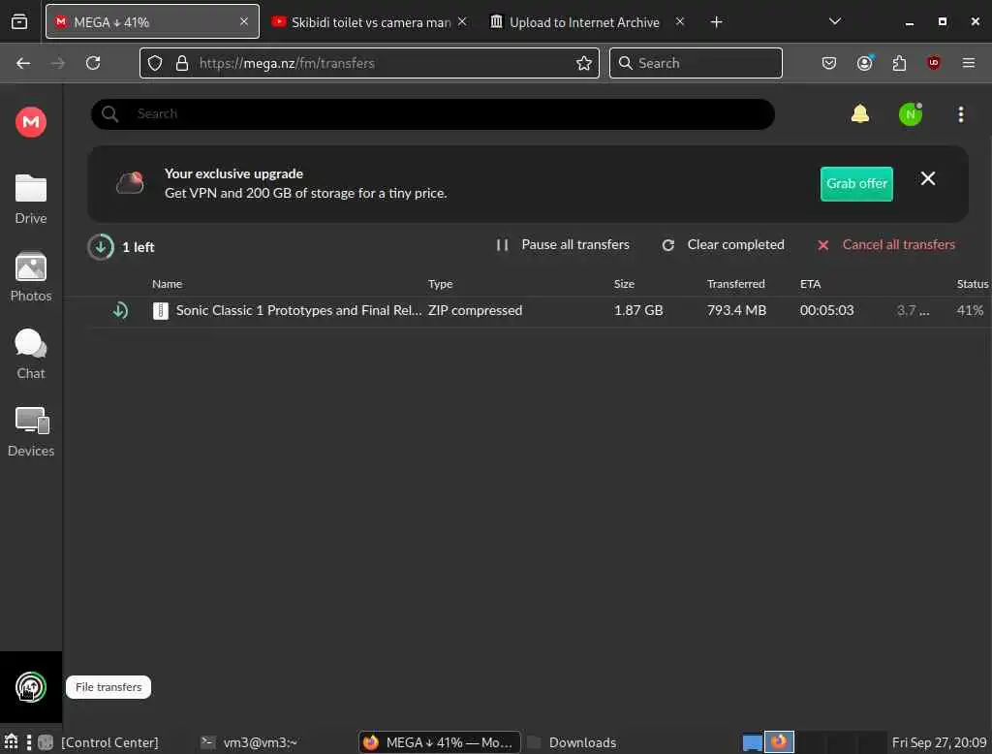Open the taskbar applications menu icon
The width and height of the screenshot is (992, 754).
11,742
